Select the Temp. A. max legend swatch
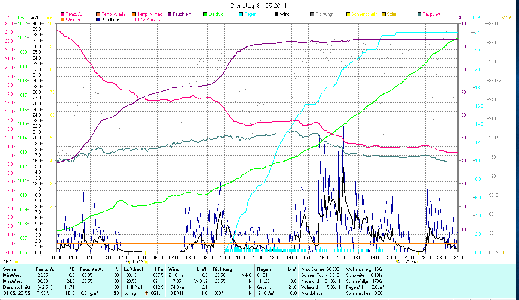This screenshot has height=300, width=519. click(x=134, y=14)
